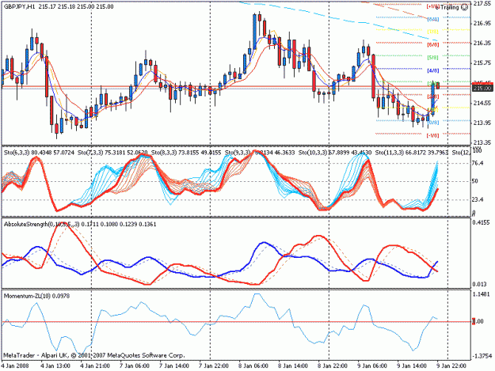Click the -1.3754 Momentum scale value
The width and height of the screenshot is (495, 371).
[481, 355]
